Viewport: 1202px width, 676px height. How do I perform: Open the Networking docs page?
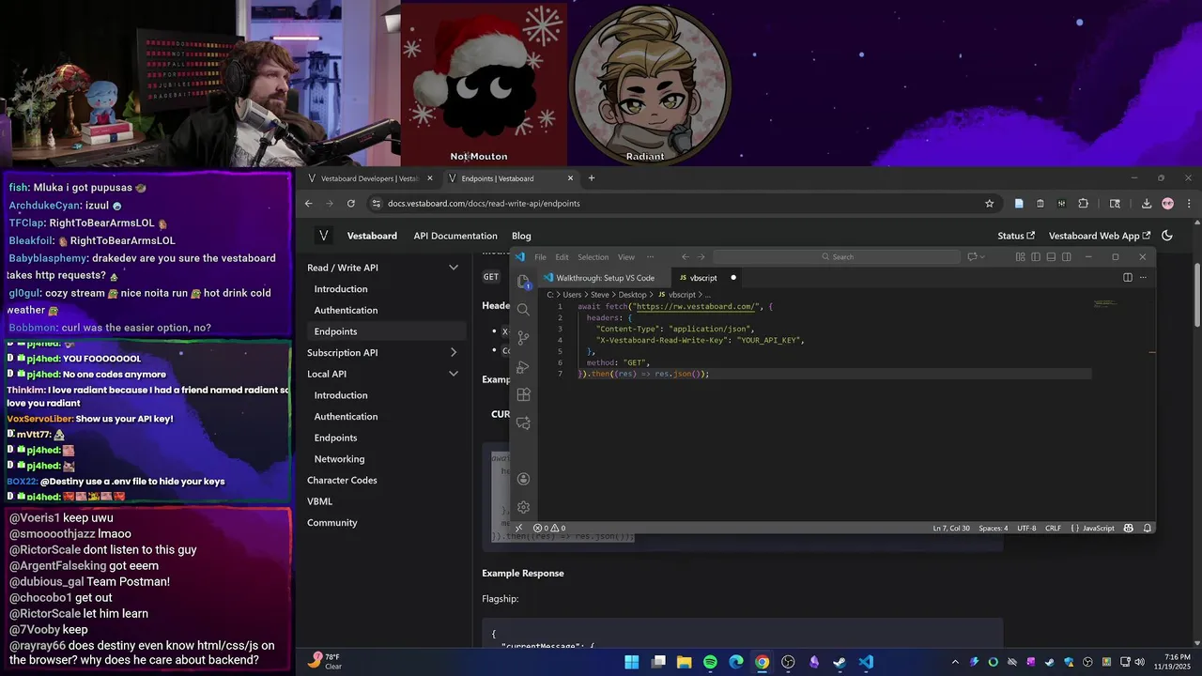(x=339, y=459)
